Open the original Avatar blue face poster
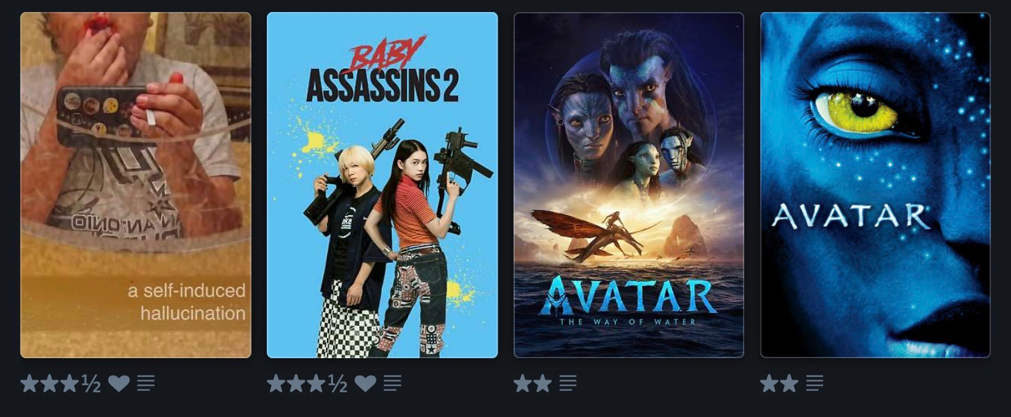 (x=875, y=185)
